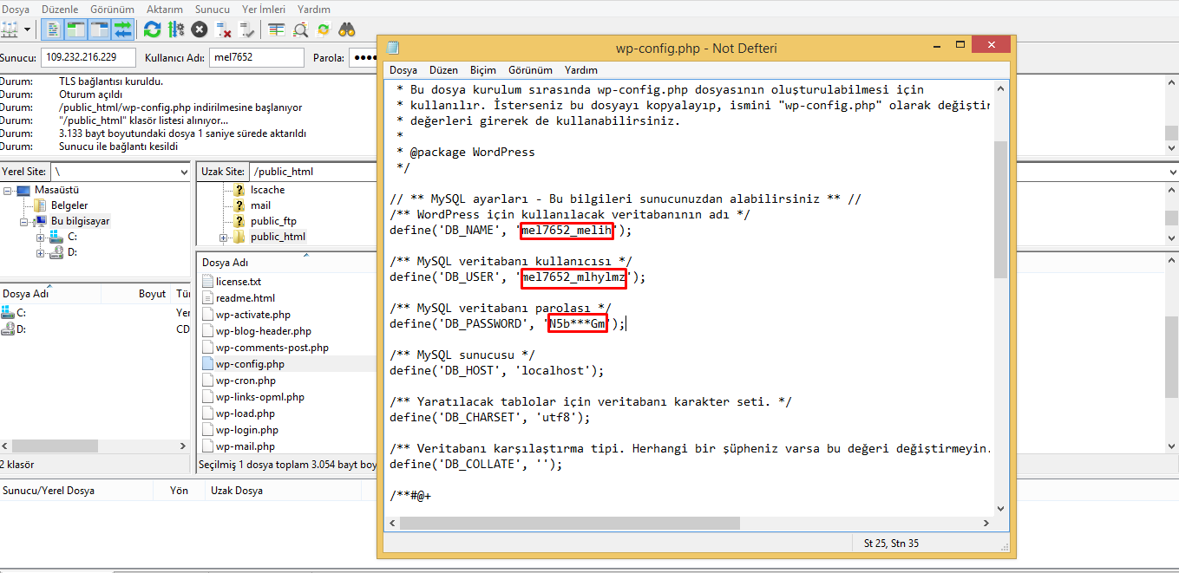1179x573 pixels.
Task: Open the Sunucu menu in FileZilla
Action: (x=213, y=9)
